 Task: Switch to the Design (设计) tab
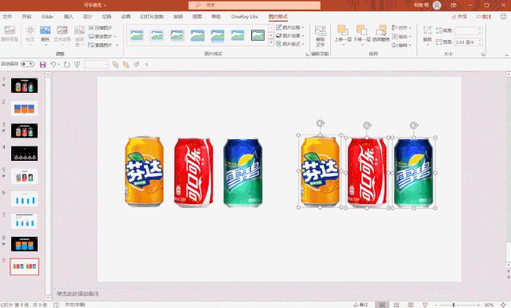click(x=87, y=16)
